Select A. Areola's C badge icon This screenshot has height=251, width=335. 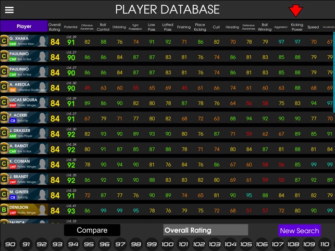point(4,87)
